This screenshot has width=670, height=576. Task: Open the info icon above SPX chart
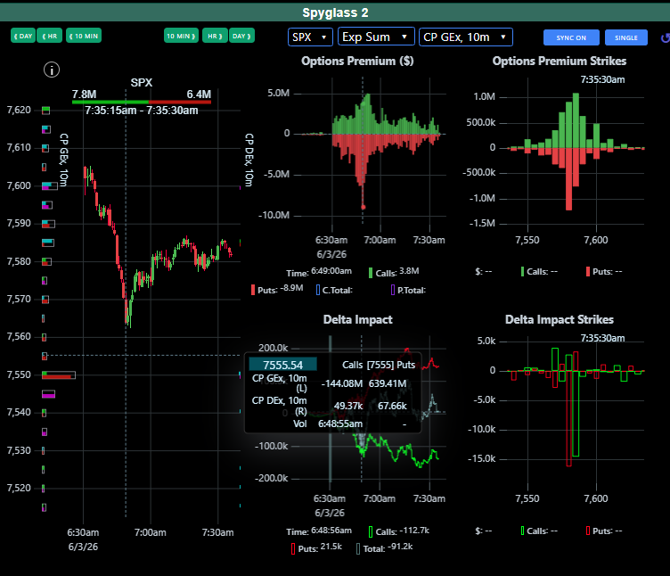pyautogui.click(x=52, y=70)
